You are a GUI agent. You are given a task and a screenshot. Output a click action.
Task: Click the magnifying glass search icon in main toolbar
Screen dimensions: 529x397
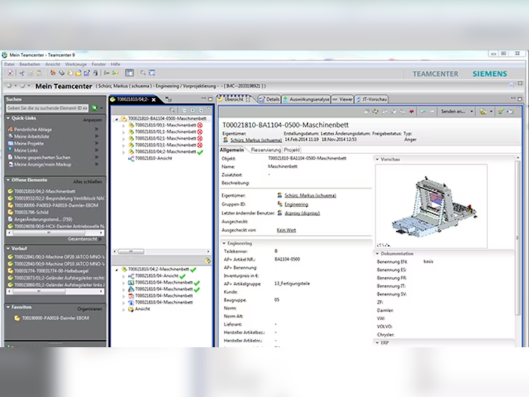(143, 73)
